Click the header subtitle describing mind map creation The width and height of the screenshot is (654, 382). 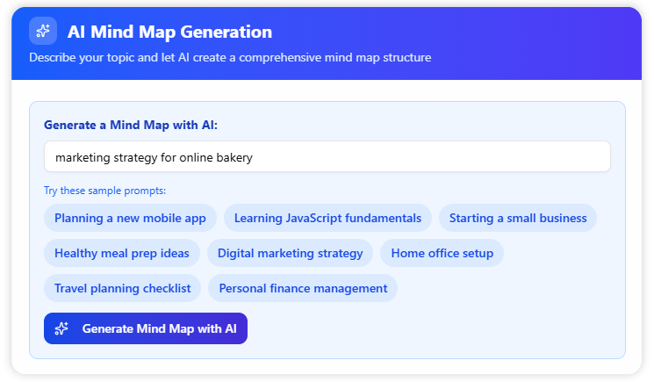click(x=230, y=58)
